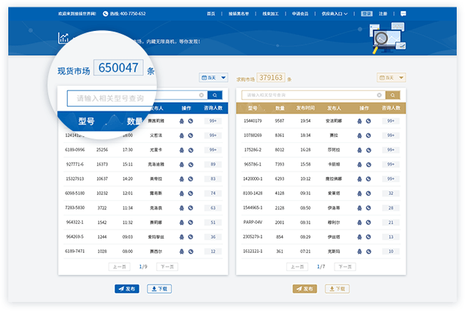465x311 pixels.
Task: Clear the gold search box with X icon
Action: 379,95
